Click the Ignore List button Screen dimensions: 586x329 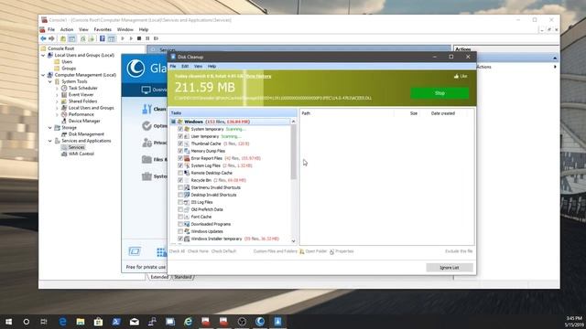450,268
